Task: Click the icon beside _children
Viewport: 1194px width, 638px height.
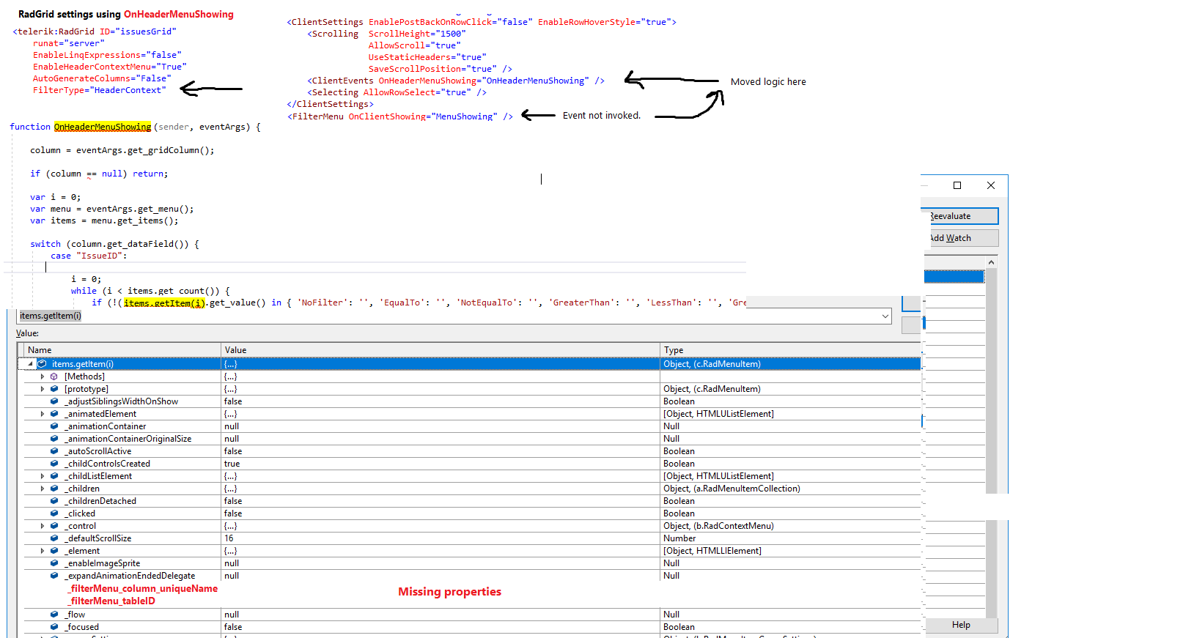Action: click(54, 489)
